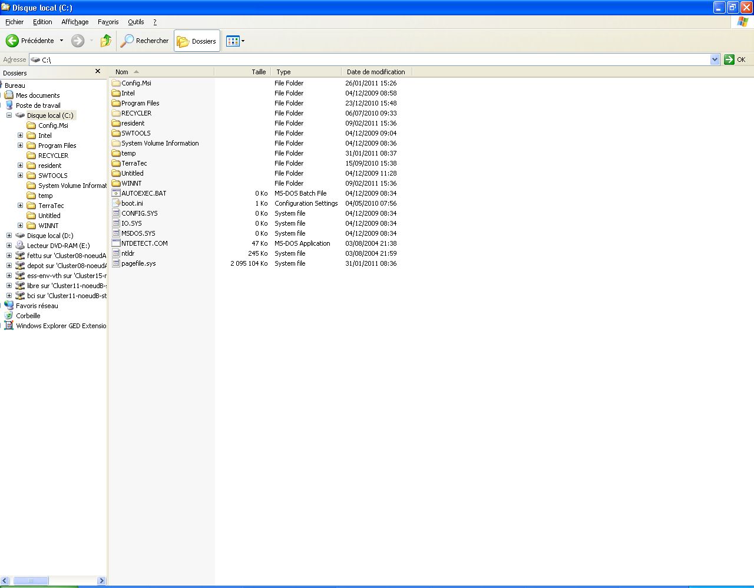Select Poste de travail in the tree
The width and height of the screenshot is (754, 588).
point(38,105)
